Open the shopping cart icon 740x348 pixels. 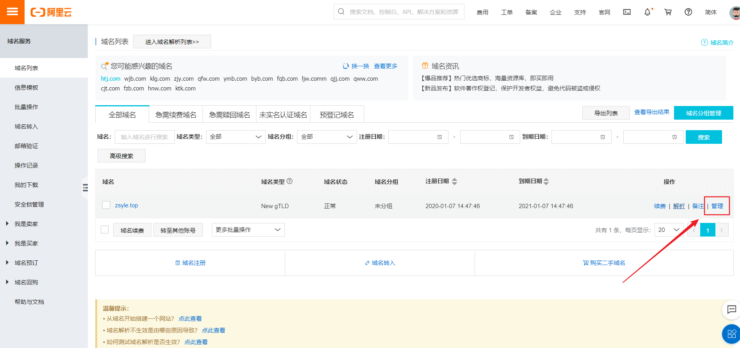point(668,12)
